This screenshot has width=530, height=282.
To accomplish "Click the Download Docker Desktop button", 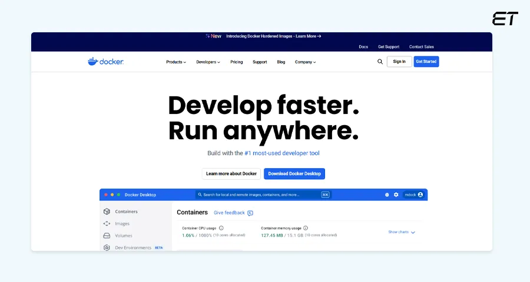I will pyautogui.click(x=294, y=174).
